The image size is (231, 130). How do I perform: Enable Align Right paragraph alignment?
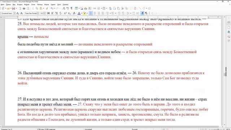pyautogui.click(x=99, y=13)
